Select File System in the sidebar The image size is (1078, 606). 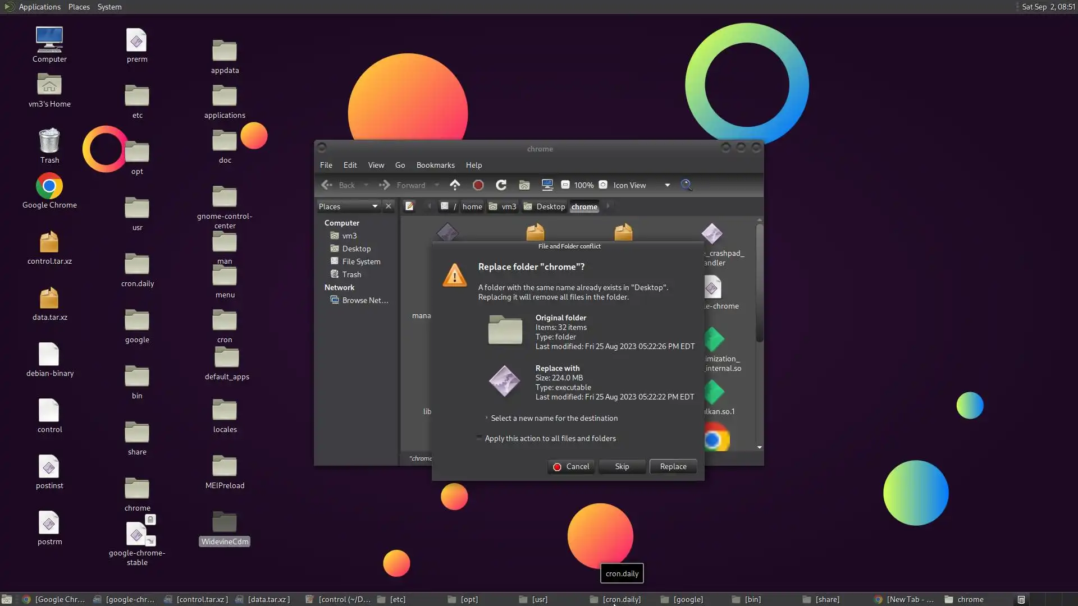pos(361,261)
